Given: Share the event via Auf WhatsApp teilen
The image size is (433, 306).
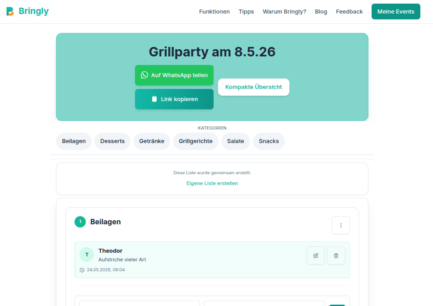Looking at the screenshot, I should 174,75.
